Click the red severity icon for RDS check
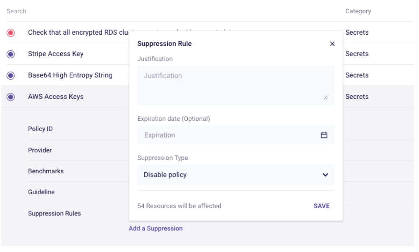Viewport: 419px width, 252px height. pyautogui.click(x=10, y=33)
